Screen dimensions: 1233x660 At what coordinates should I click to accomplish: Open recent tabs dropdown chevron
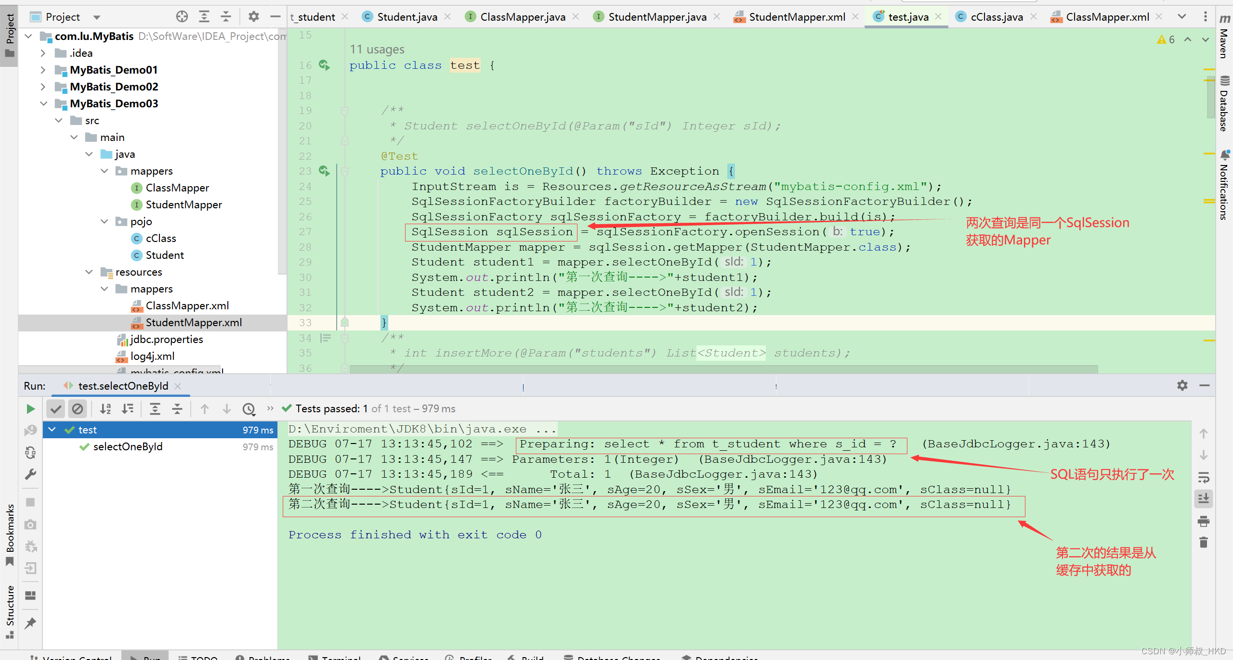(1182, 16)
